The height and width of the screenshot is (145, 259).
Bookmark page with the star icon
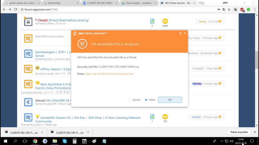(229, 10)
